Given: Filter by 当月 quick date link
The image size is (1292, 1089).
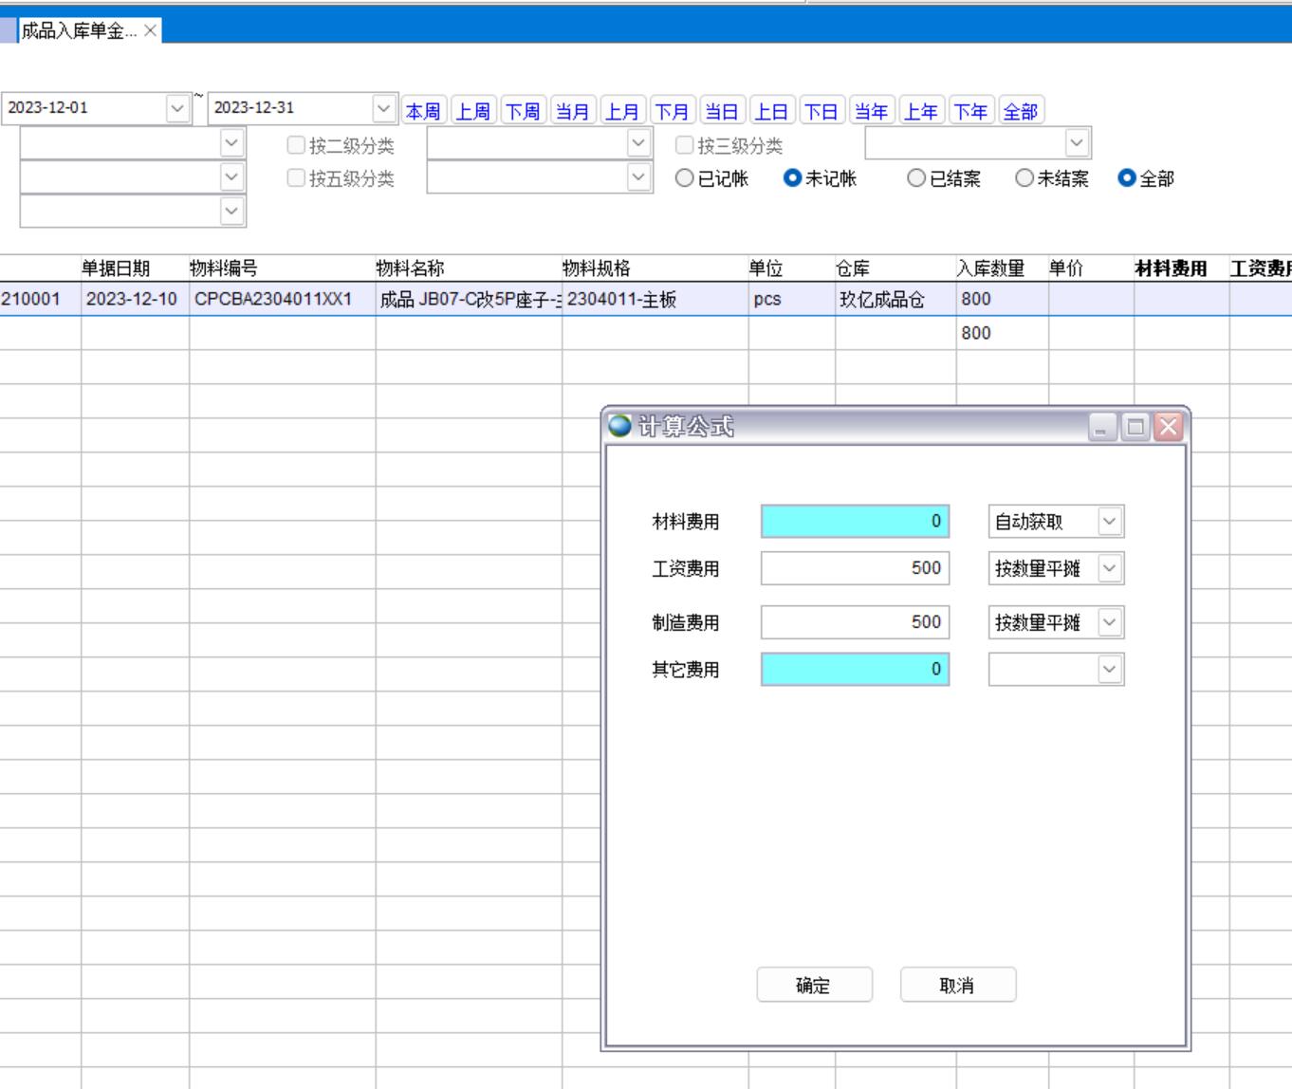Looking at the screenshot, I should tap(572, 112).
